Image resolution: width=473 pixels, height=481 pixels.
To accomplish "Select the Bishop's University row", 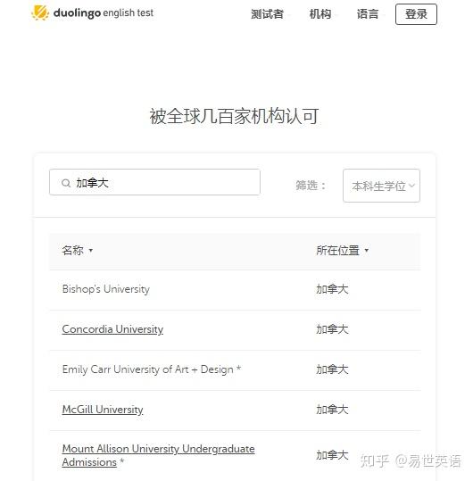I will [236, 289].
